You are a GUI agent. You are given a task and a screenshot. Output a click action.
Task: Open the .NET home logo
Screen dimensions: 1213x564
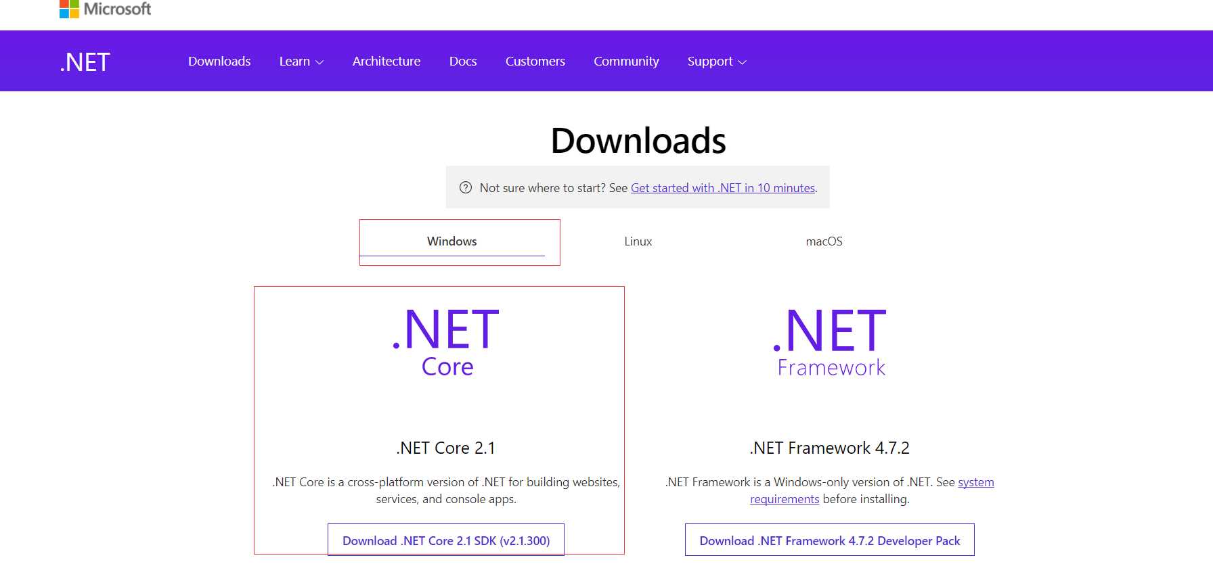click(x=85, y=62)
